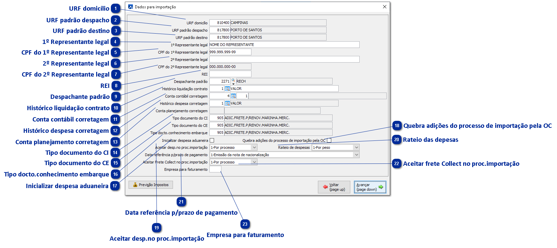557x248 pixels.
Task: Open the search icon for Histórico despesa corretagem
Action: pos(227,103)
